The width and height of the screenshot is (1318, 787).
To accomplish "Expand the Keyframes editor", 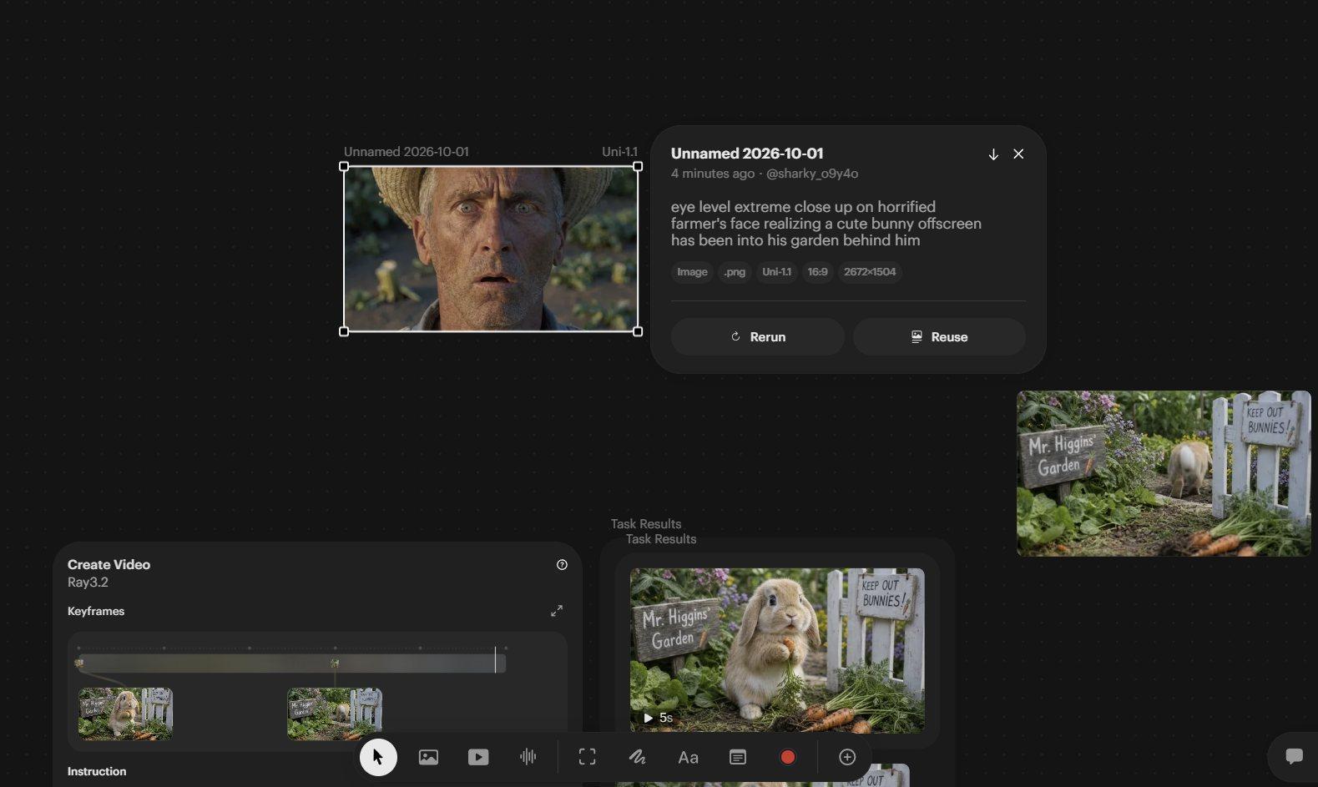I will 557,611.
